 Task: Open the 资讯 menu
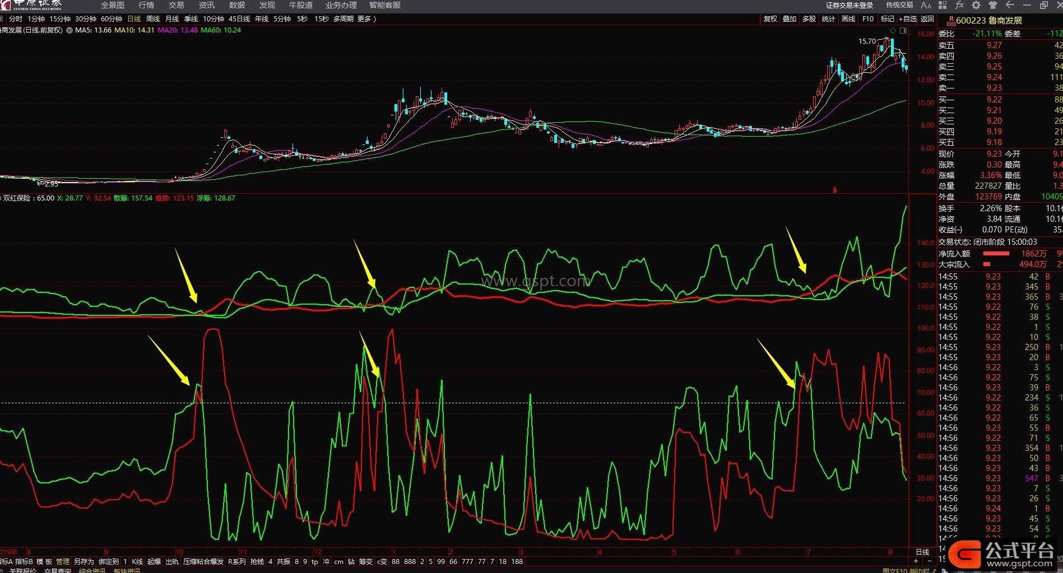(x=207, y=5)
